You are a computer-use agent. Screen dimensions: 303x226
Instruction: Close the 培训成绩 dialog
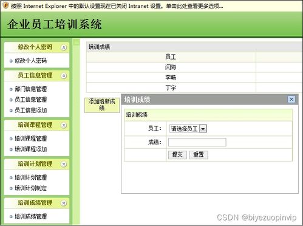pyautogui.click(x=291, y=100)
